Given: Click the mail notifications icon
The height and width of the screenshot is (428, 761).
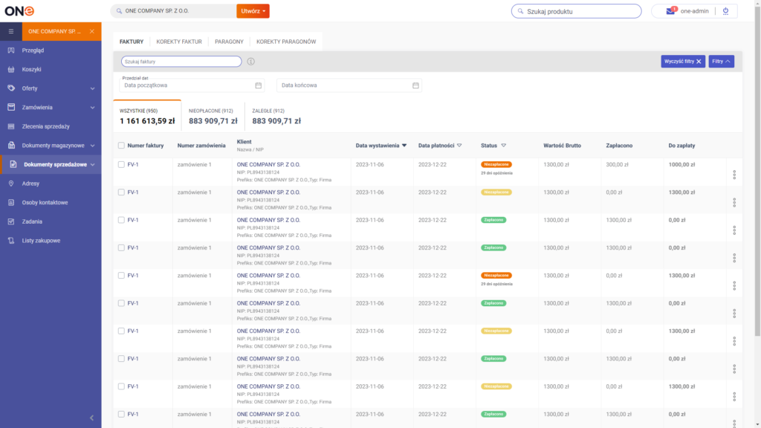Looking at the screenshot, I should tap(670, 11).
